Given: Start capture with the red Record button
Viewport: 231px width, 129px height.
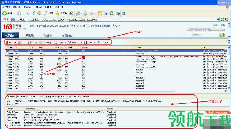Looking at the screenshot, I should [11, 43].
